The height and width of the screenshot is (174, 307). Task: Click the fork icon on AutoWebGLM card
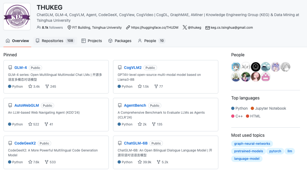[46, 124]
